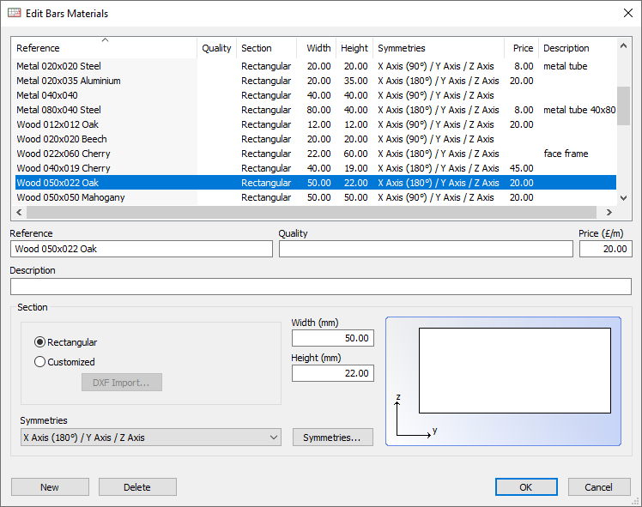Focus the Reference text field
This screenshot has width=642, height=507.
coord(142,249)
